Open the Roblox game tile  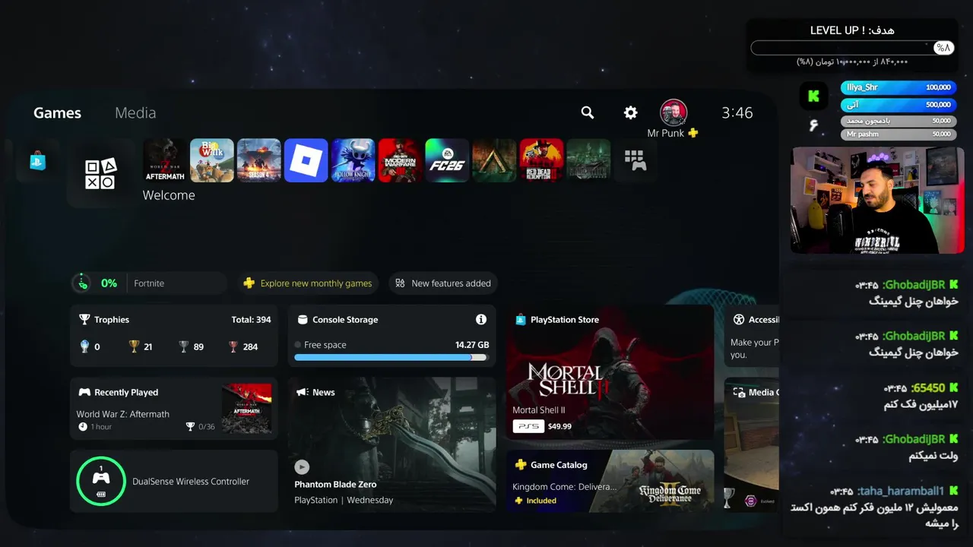coord(306,160)
